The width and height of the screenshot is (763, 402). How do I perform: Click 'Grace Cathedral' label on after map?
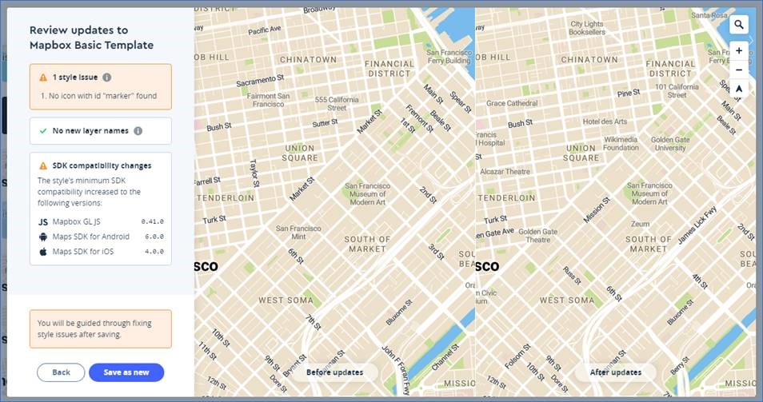tap(512, 103)
